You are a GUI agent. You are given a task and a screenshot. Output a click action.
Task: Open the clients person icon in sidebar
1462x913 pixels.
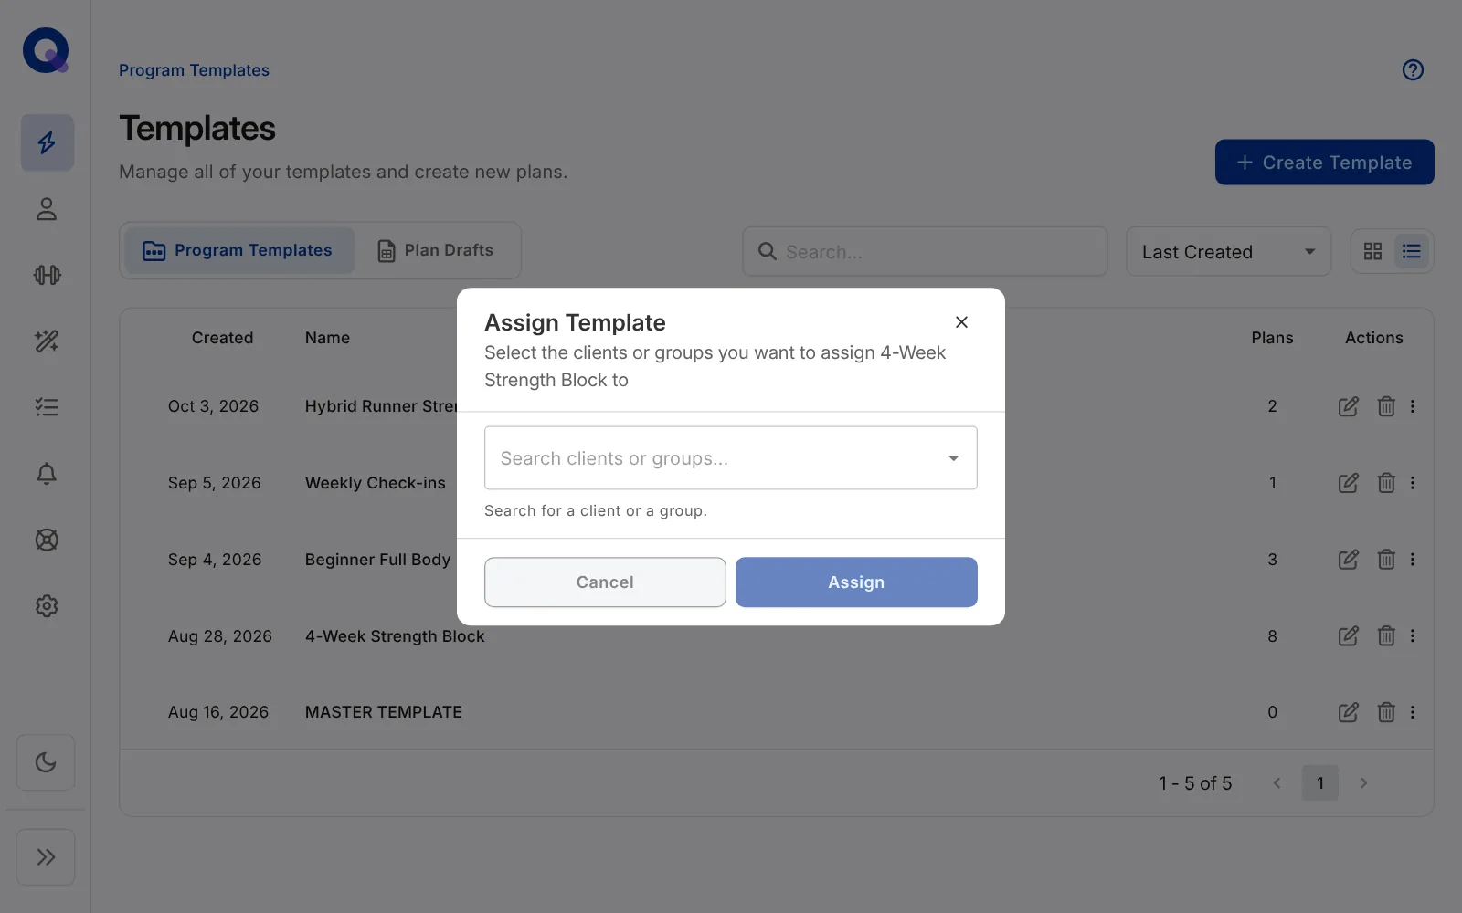[47, 209]
